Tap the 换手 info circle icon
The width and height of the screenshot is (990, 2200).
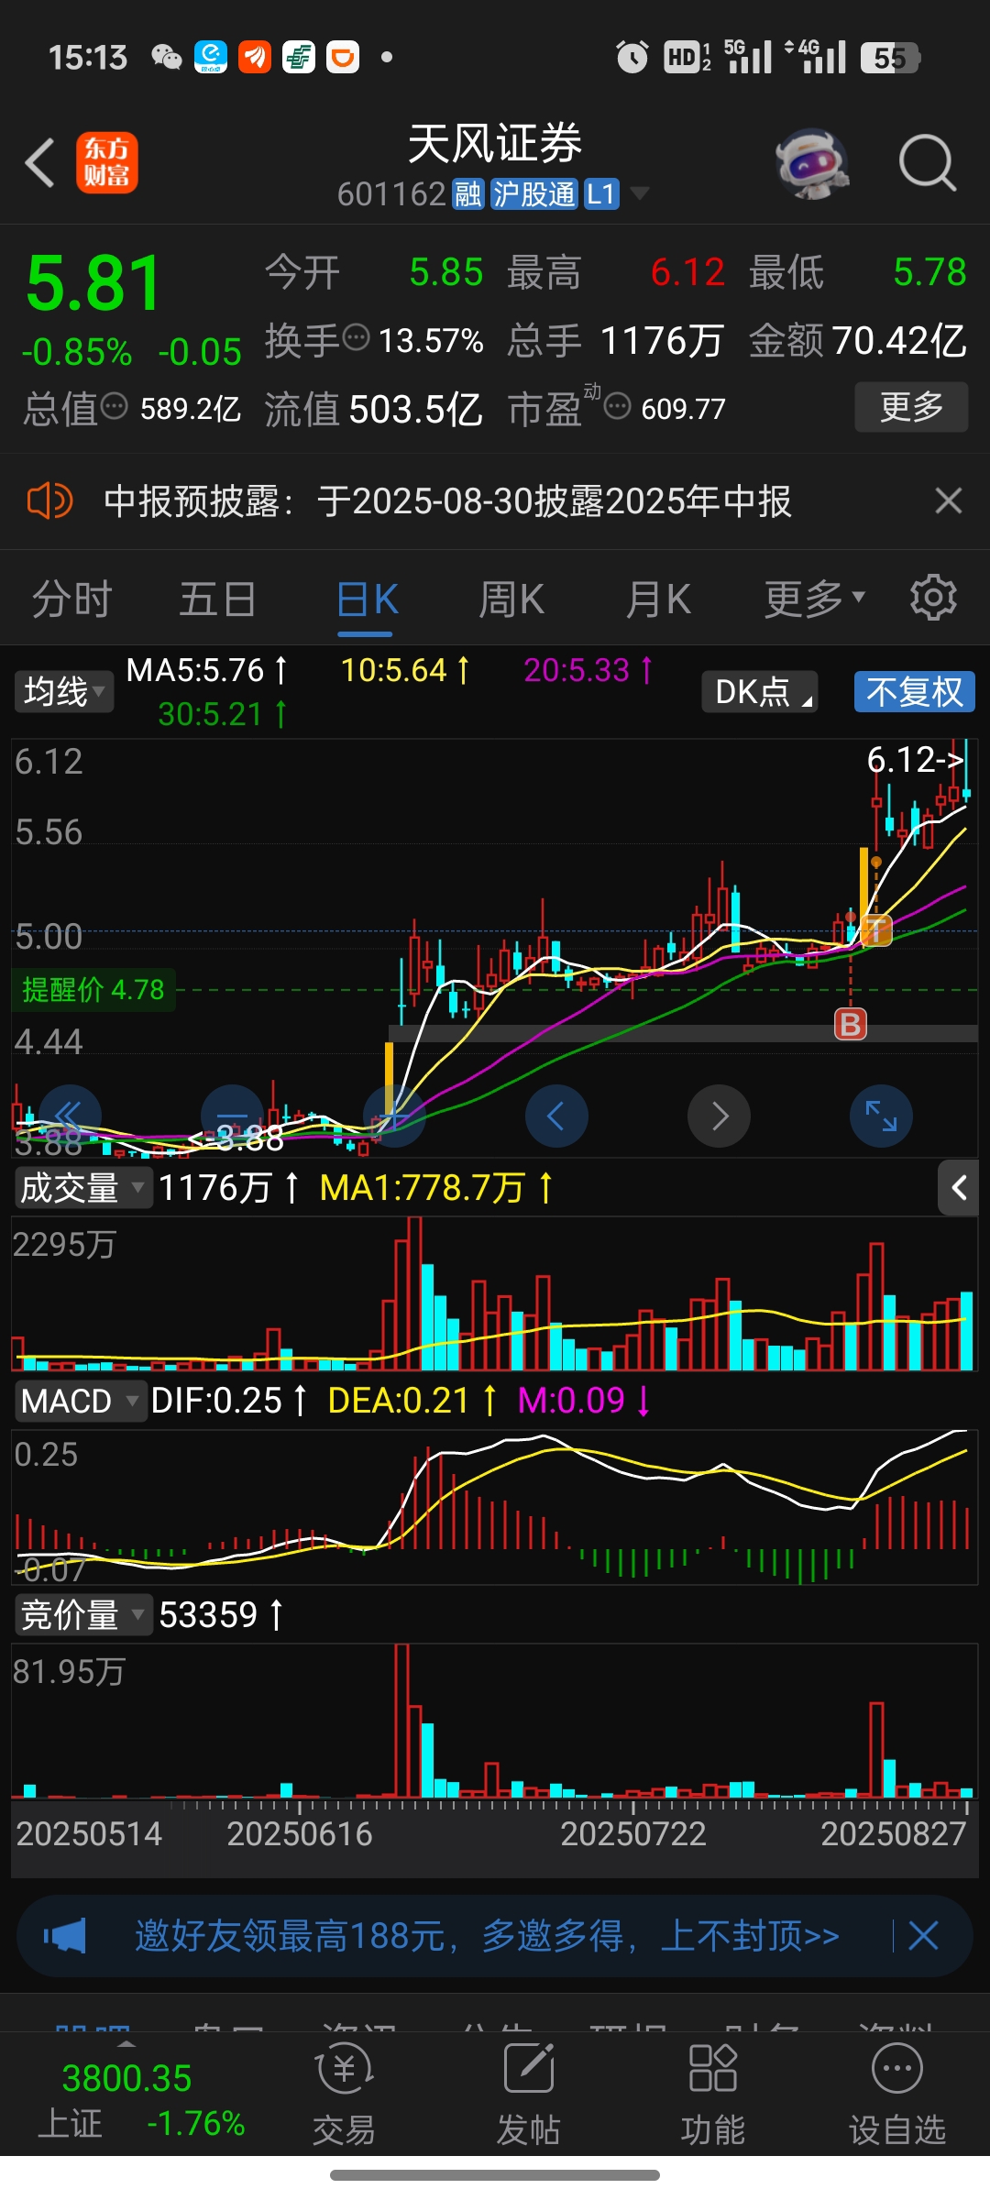(x=356, y=337)
